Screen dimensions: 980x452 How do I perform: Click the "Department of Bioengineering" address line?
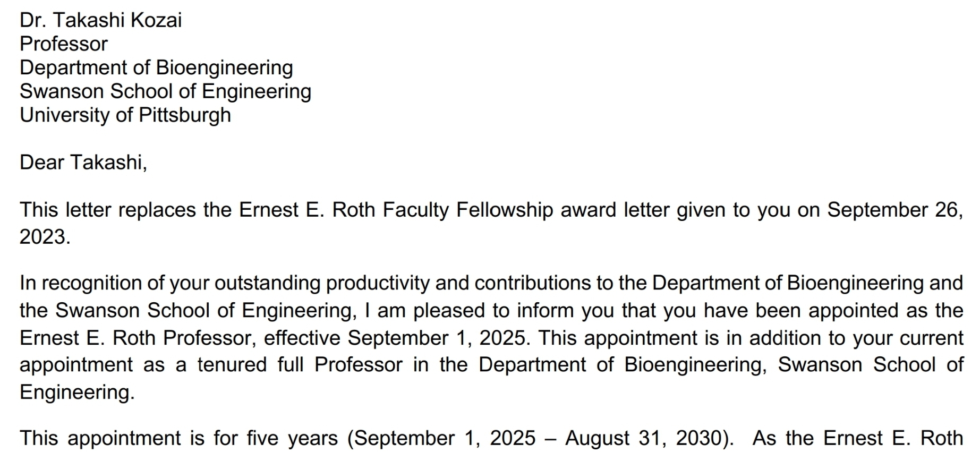point(156,68)
